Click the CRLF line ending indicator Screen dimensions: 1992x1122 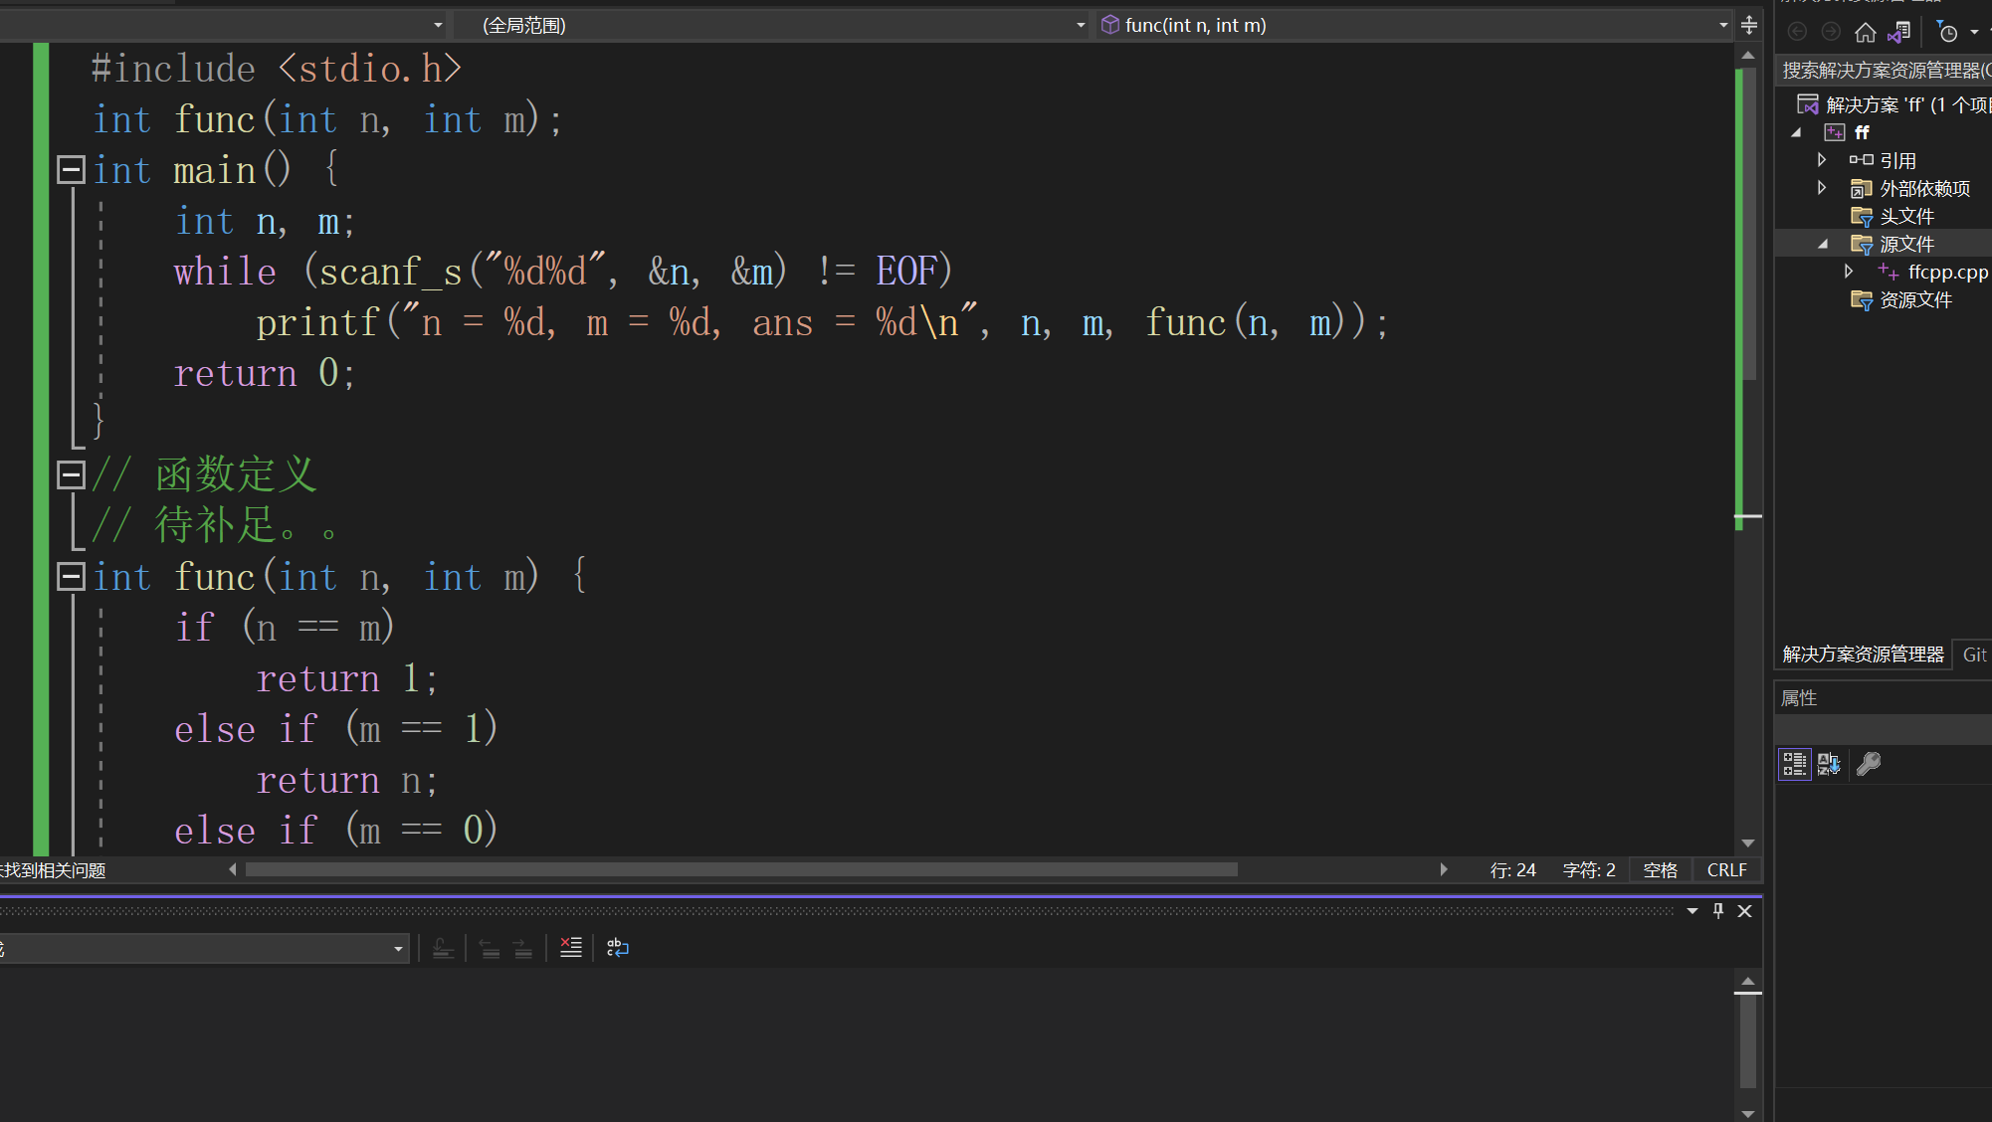coord(1726,870)
